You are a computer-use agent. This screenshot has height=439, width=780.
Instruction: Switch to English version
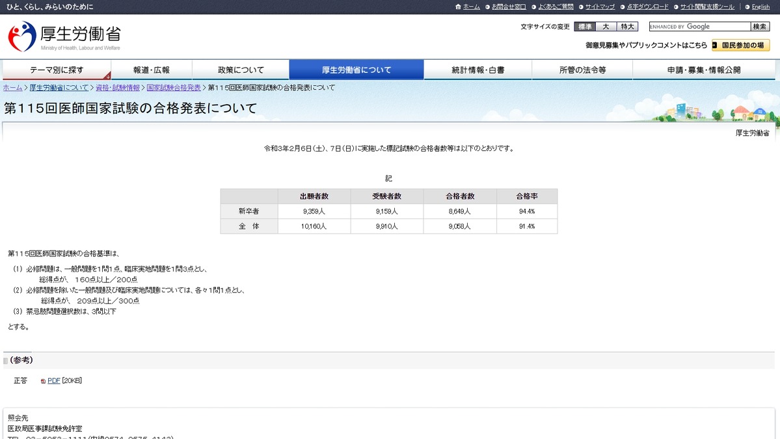pos(760,7)
